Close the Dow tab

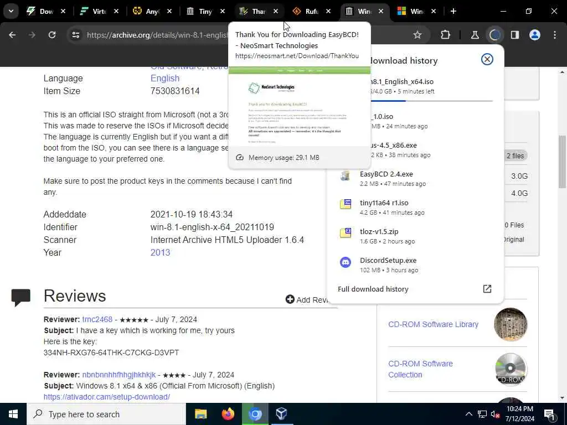pos(63,11)
